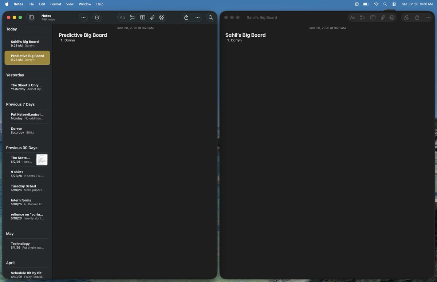The image size is (437, 282).
Task: Open the Notes app menu
Action: (x=18, y=4)
